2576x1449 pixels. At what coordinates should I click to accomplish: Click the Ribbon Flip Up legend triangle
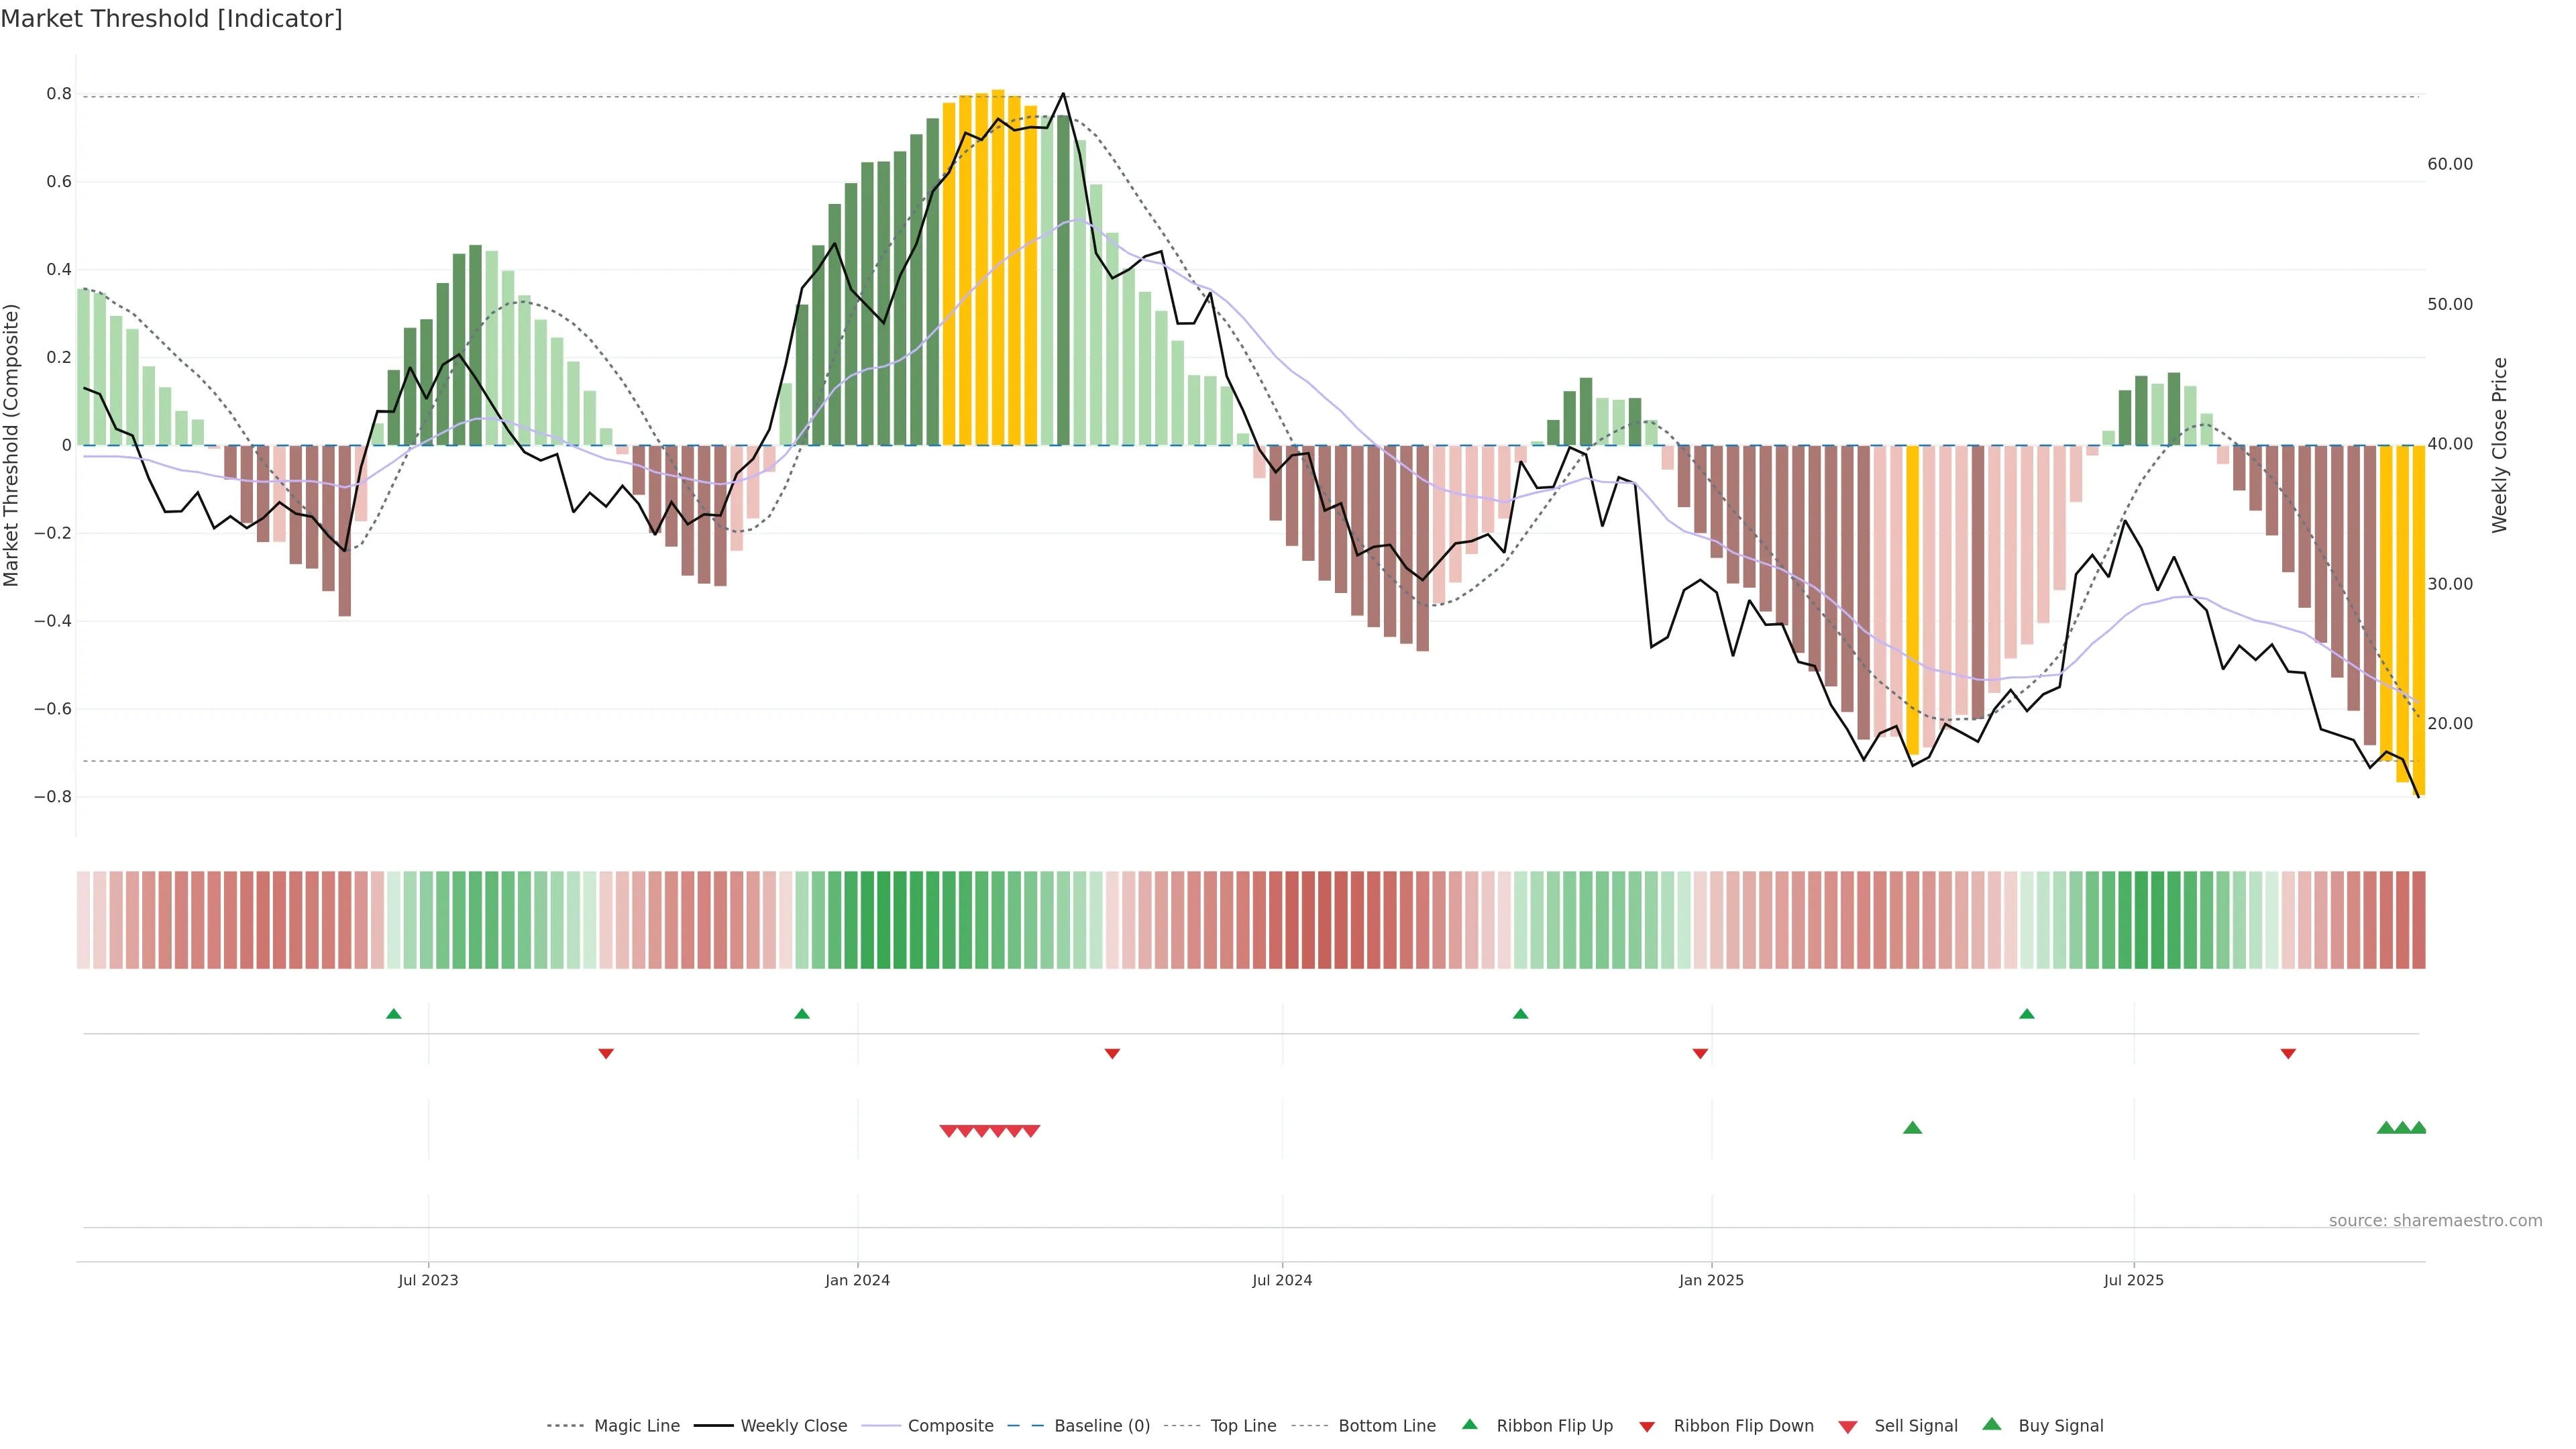(x=1469, y=1424)
